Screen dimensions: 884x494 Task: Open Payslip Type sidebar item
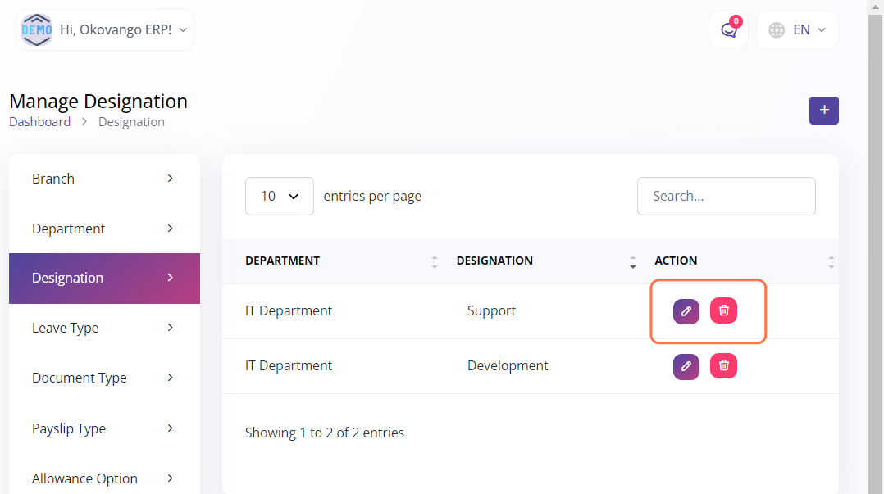tap(104, 428)
